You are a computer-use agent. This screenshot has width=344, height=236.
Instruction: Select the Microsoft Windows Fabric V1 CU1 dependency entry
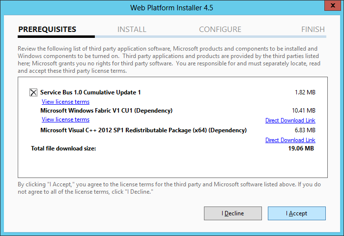pyautogui.click(x=107, y=111)
